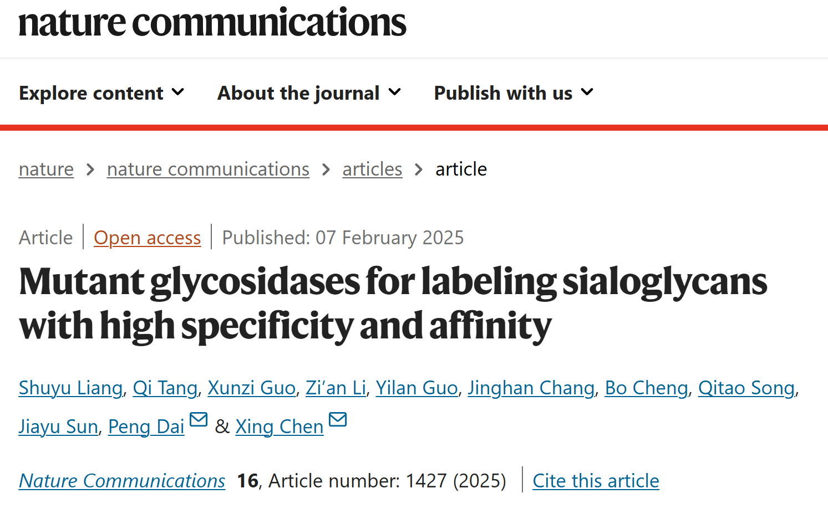Open the articles breadcrumb link
Image resolution: width=828 pixels, height=509 pixels.
click(x=372, y=169)
